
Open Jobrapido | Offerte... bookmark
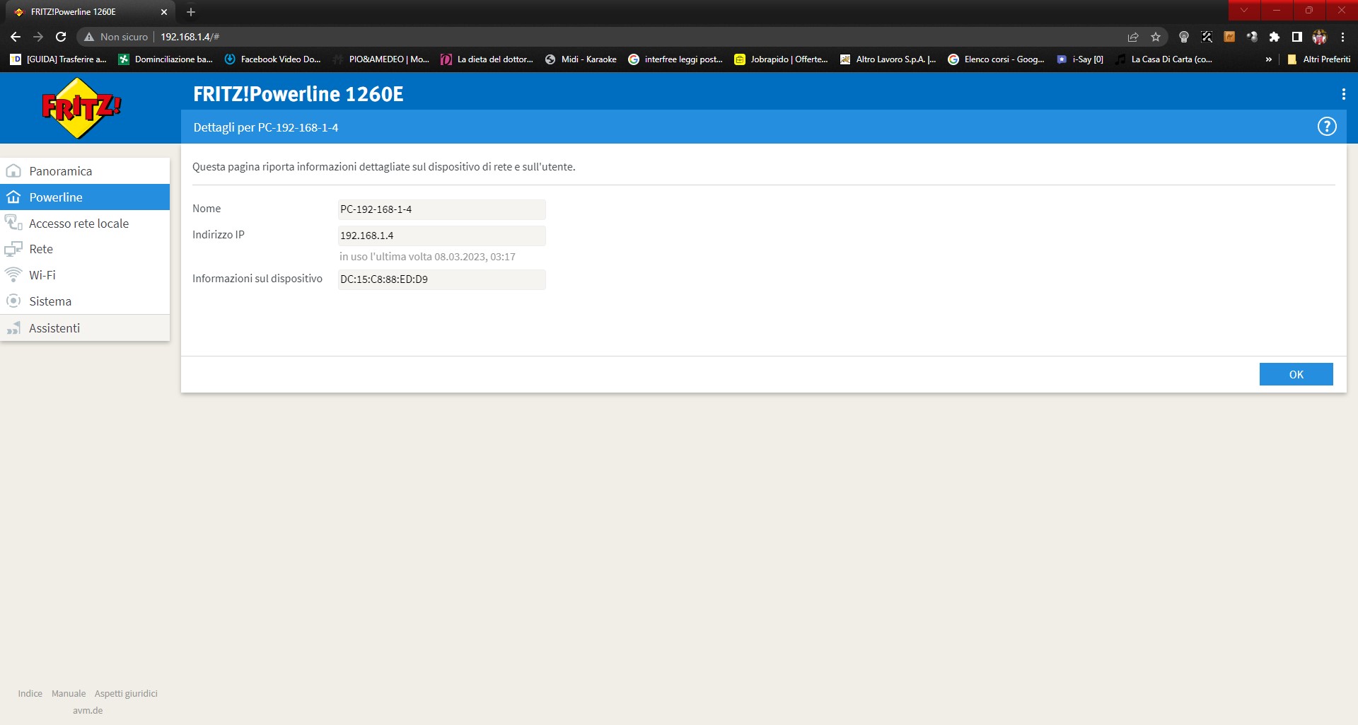click(782, 59)
